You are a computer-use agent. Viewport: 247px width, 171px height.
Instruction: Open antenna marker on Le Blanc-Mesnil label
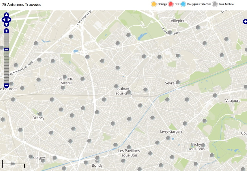point(65,77)
